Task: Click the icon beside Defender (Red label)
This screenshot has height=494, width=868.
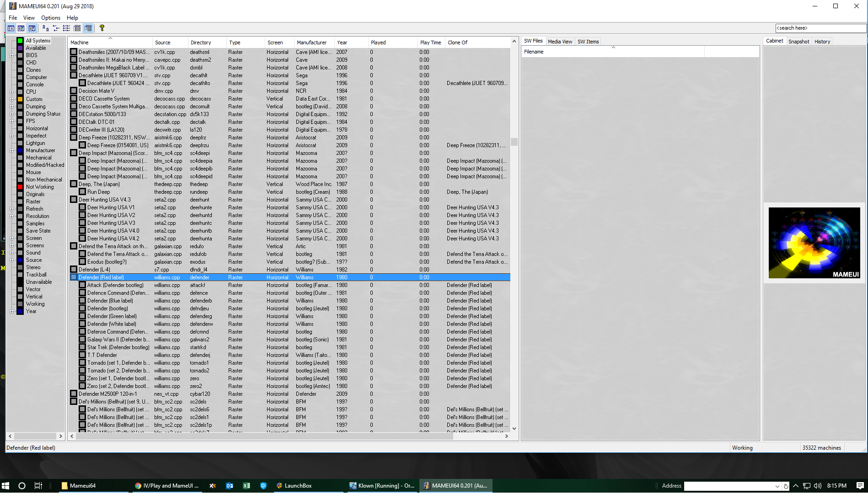Action: coord(74,277)
